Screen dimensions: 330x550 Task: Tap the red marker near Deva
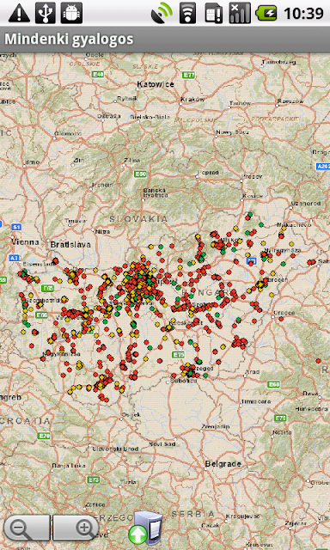[x=318, y=361]
